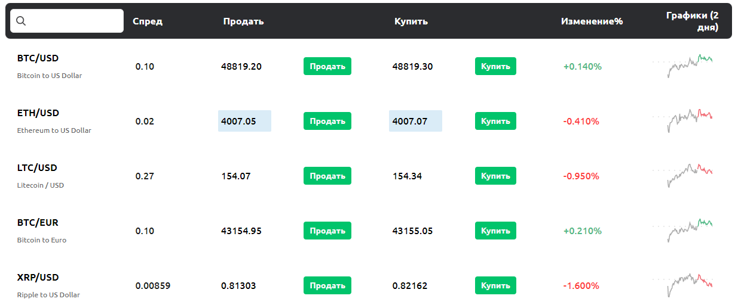Click the LTC/USD sell price 154.07
This screenshot has width=738, height=308.
coord(235,176)
